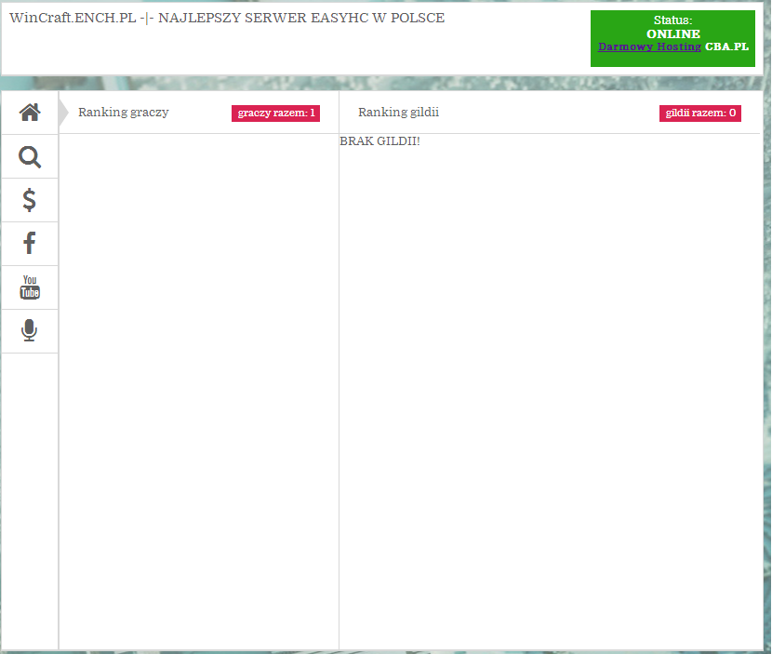Open the home page icon
The height and width of the screenshot is (654, 772).
click(x=30, y=113)
